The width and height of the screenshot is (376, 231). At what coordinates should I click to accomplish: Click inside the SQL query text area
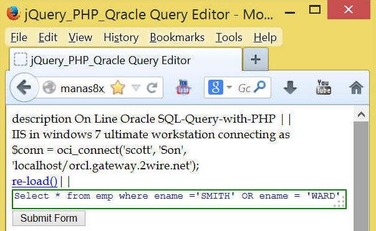[x=179, y=199]
